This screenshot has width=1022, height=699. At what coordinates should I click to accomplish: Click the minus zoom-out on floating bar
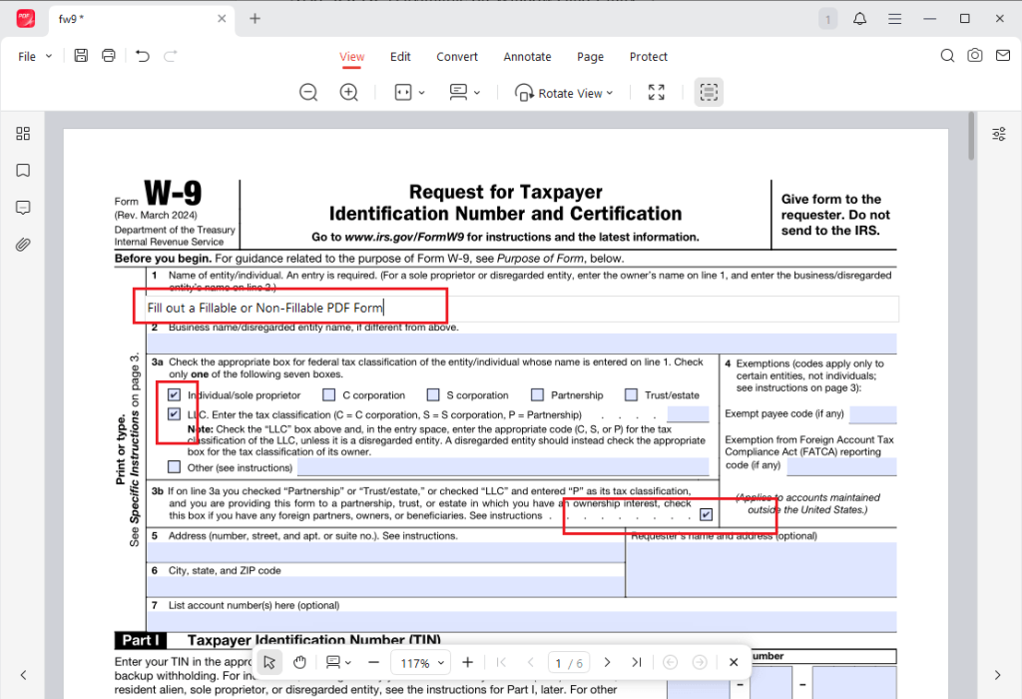click(373, 662)
